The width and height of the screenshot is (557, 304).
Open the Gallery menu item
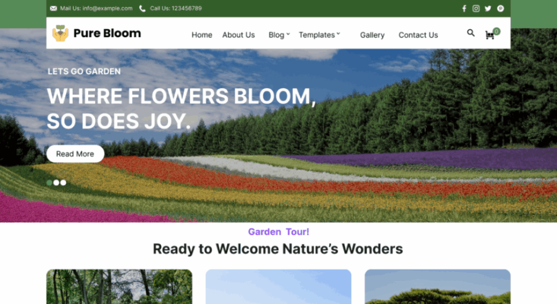tap(372, 35)
